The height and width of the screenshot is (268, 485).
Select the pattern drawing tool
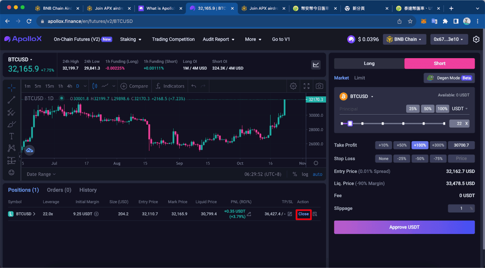pyautogui.click(x=11, y=148)
